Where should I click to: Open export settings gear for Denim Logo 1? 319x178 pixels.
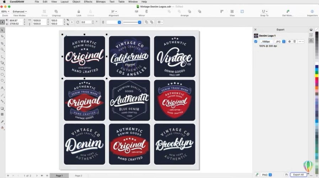click(289, 41)
